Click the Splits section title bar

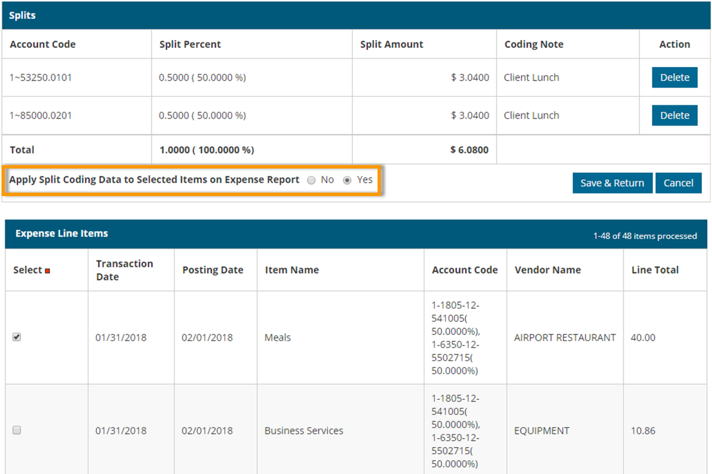click(x=23, y=15)
